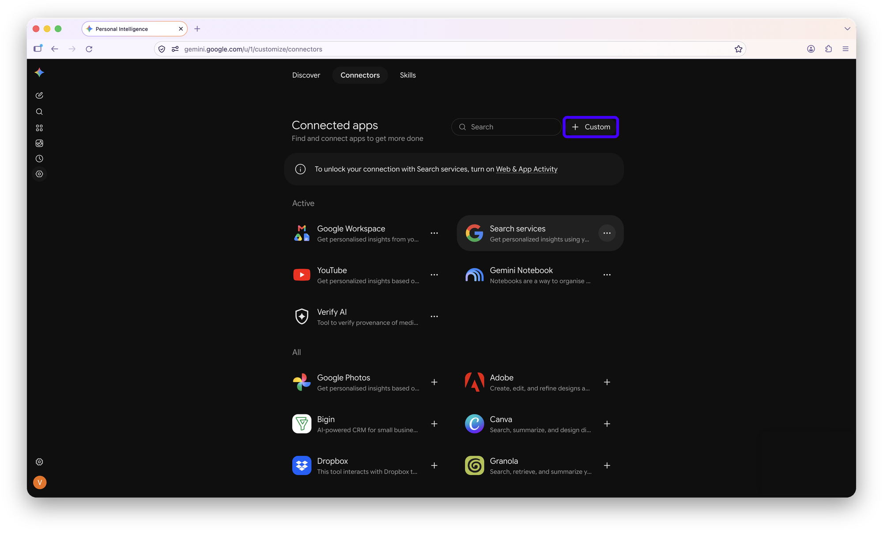Open the browser account profile icon

click(x=811, y=49)
